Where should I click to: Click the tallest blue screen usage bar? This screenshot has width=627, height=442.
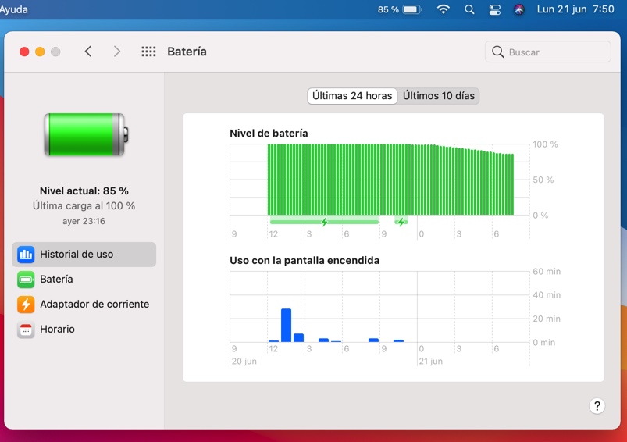286,325
